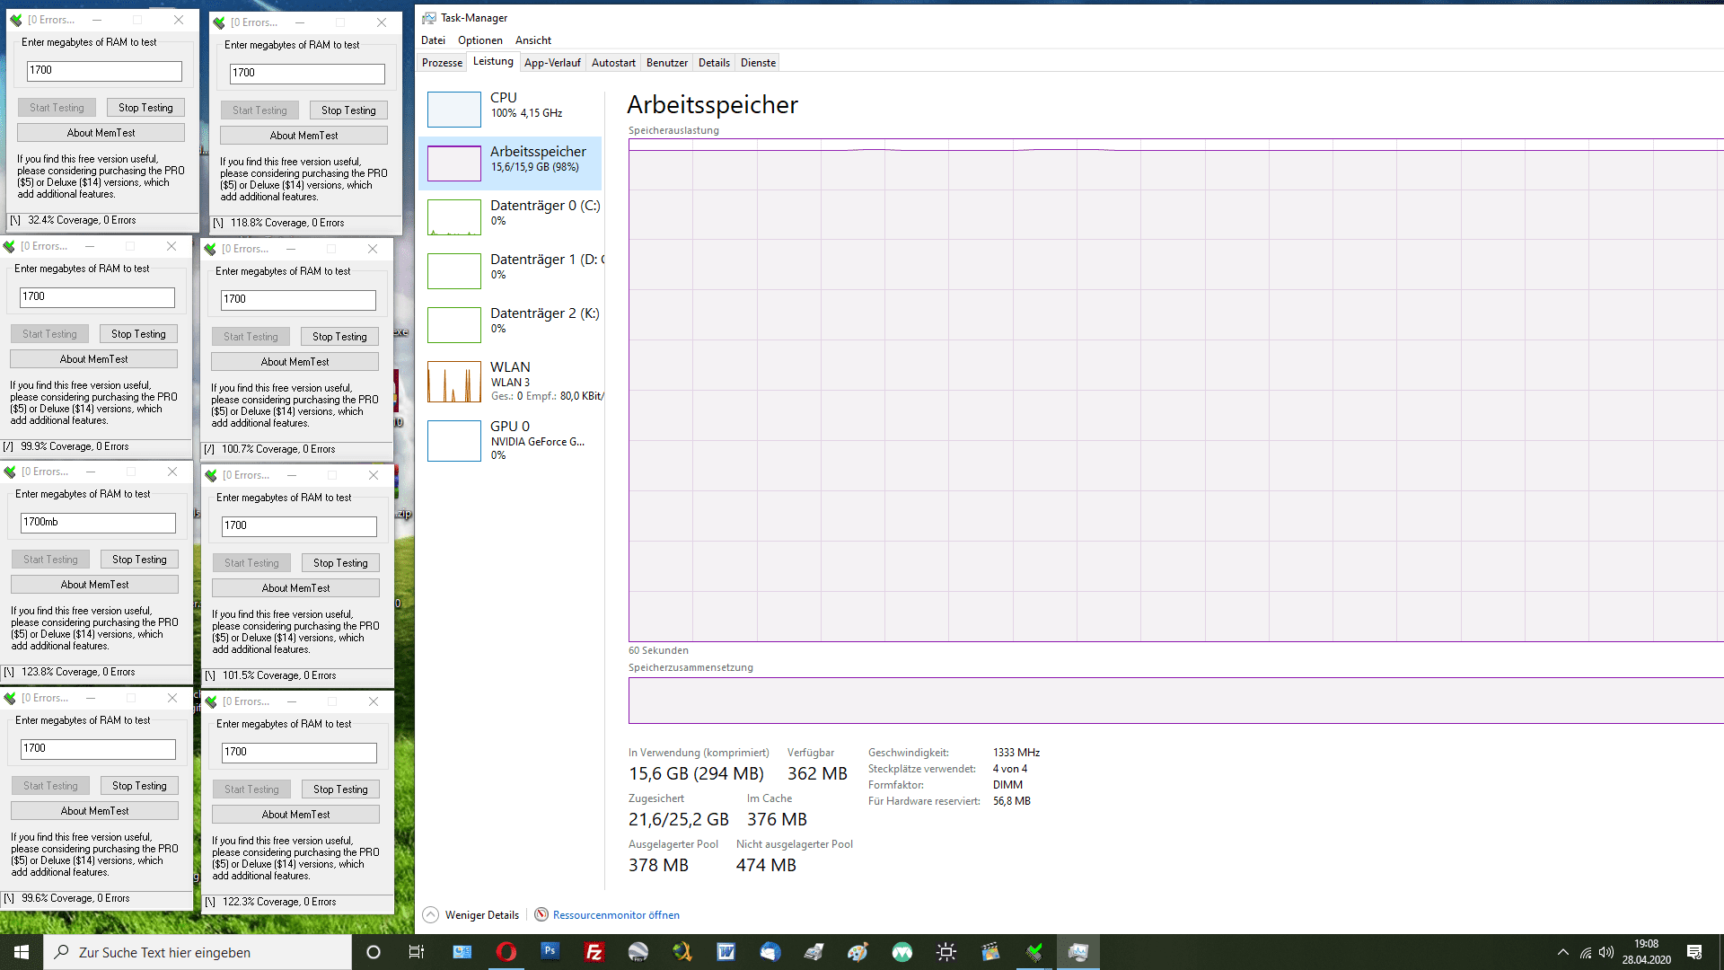Click RAM field showing 1700mb
Viewport: 1724px width, 970px height.
click(98, 523)
